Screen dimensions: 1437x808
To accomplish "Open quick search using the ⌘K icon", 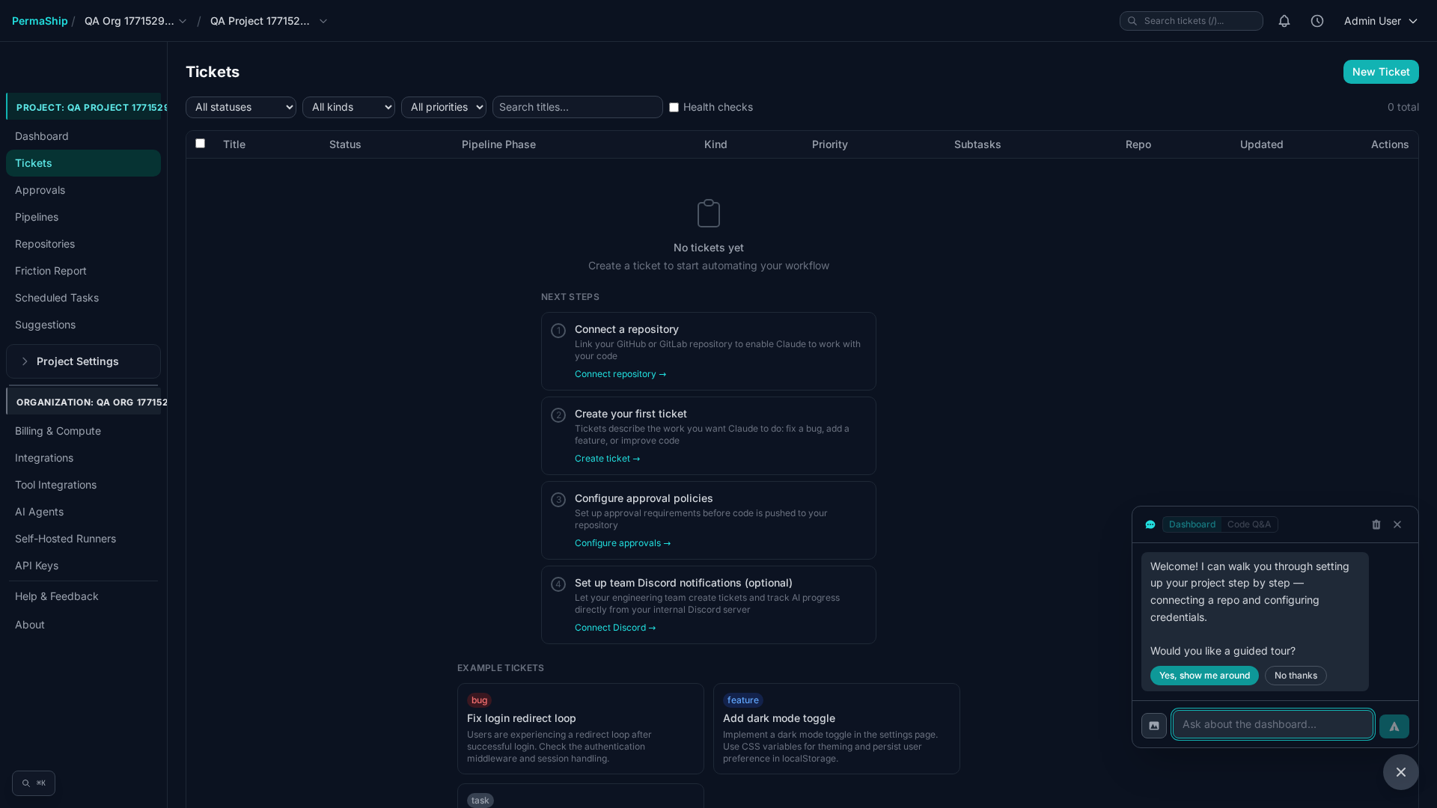I will click(x=34, y=783).
